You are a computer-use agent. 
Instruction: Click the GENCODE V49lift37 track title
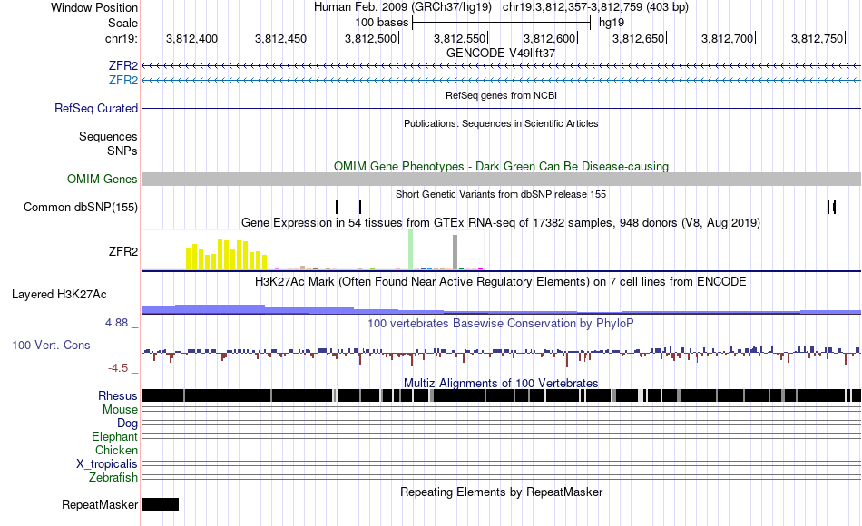click(x=501, y=54)
